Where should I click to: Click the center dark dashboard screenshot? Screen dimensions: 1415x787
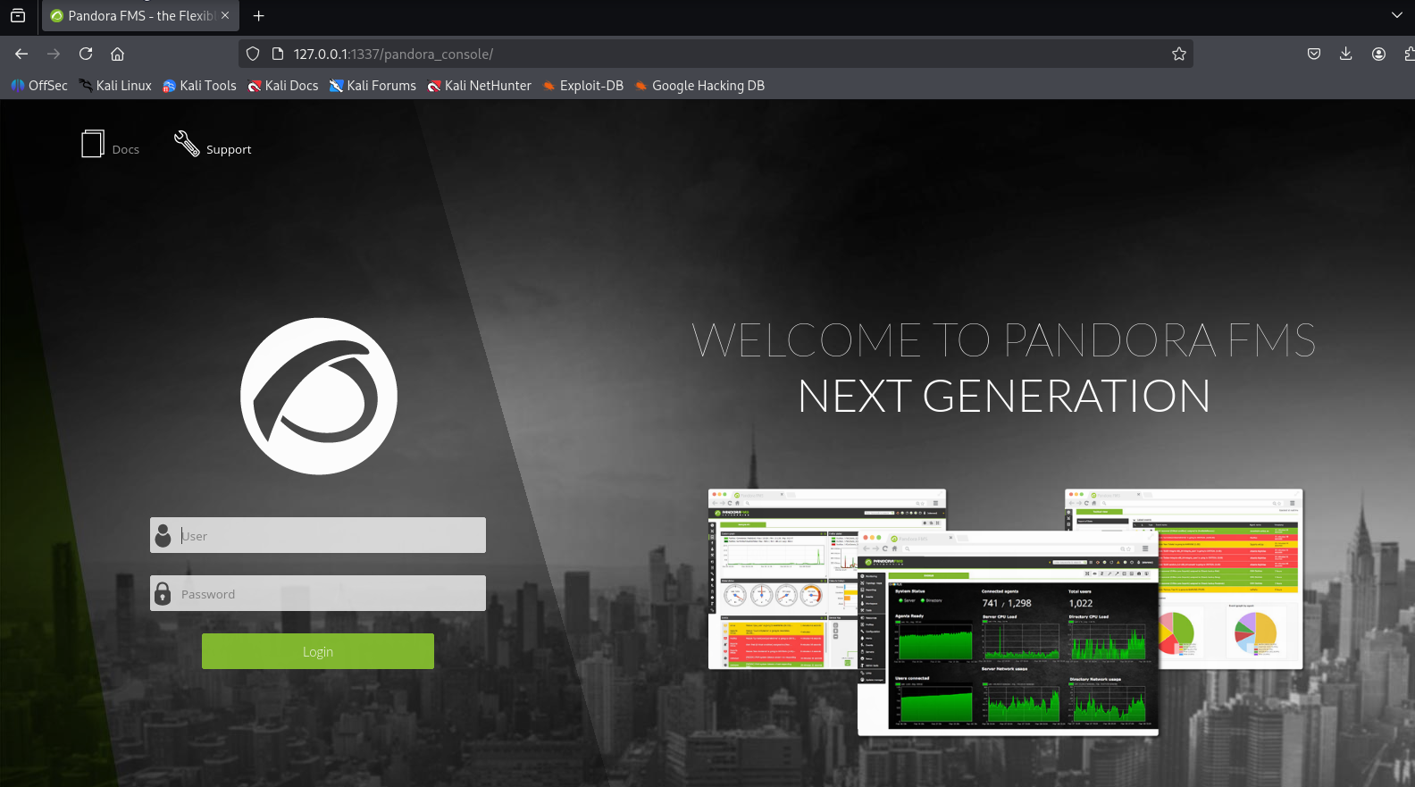pyautogui.click(x=1008, y=633)
